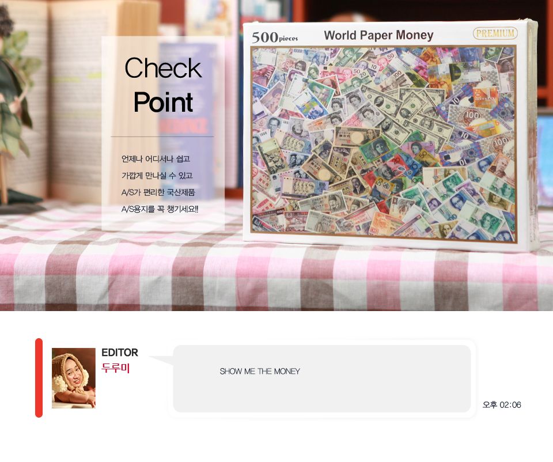
Task: Click the divider line under Check Point
Action: [x=162, y=137]
